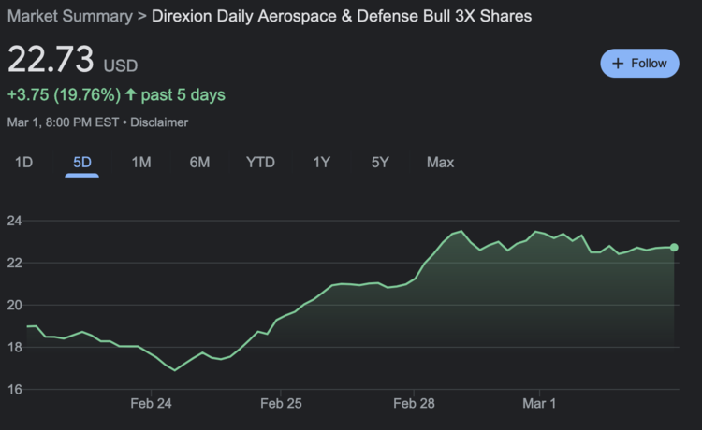Select the 1Y range tab
This screenshot has width=702, height=430.
coord(322,163)
